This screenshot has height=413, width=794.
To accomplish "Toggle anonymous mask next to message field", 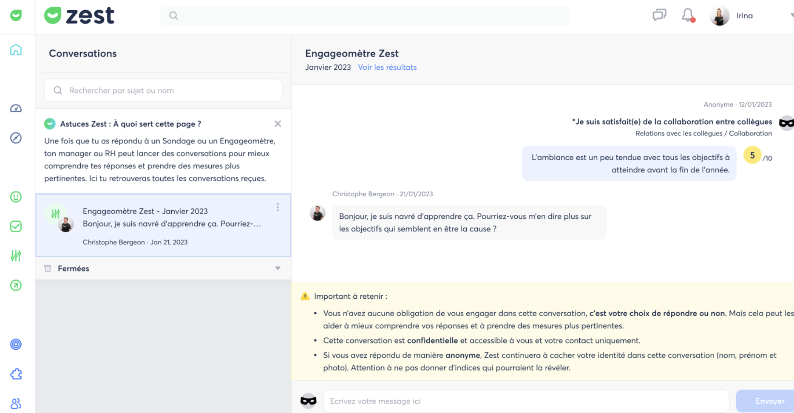I will [x=308, y=401].
